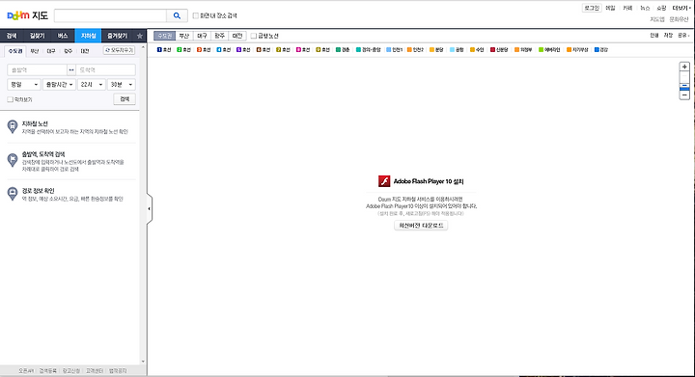The height and width of the screenshot is (377, 695).
Task: Click the 출발역, 도착역 검색 pin icon
Action: coord(13,160)
